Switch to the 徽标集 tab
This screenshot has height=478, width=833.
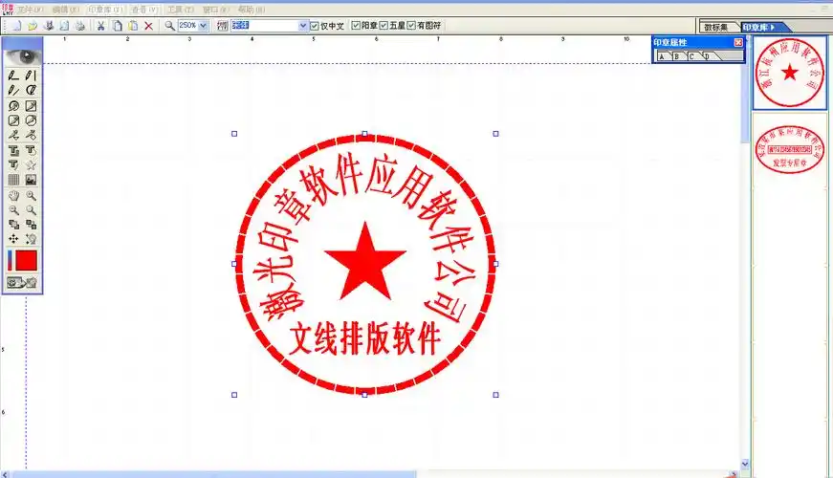(716, 27)
